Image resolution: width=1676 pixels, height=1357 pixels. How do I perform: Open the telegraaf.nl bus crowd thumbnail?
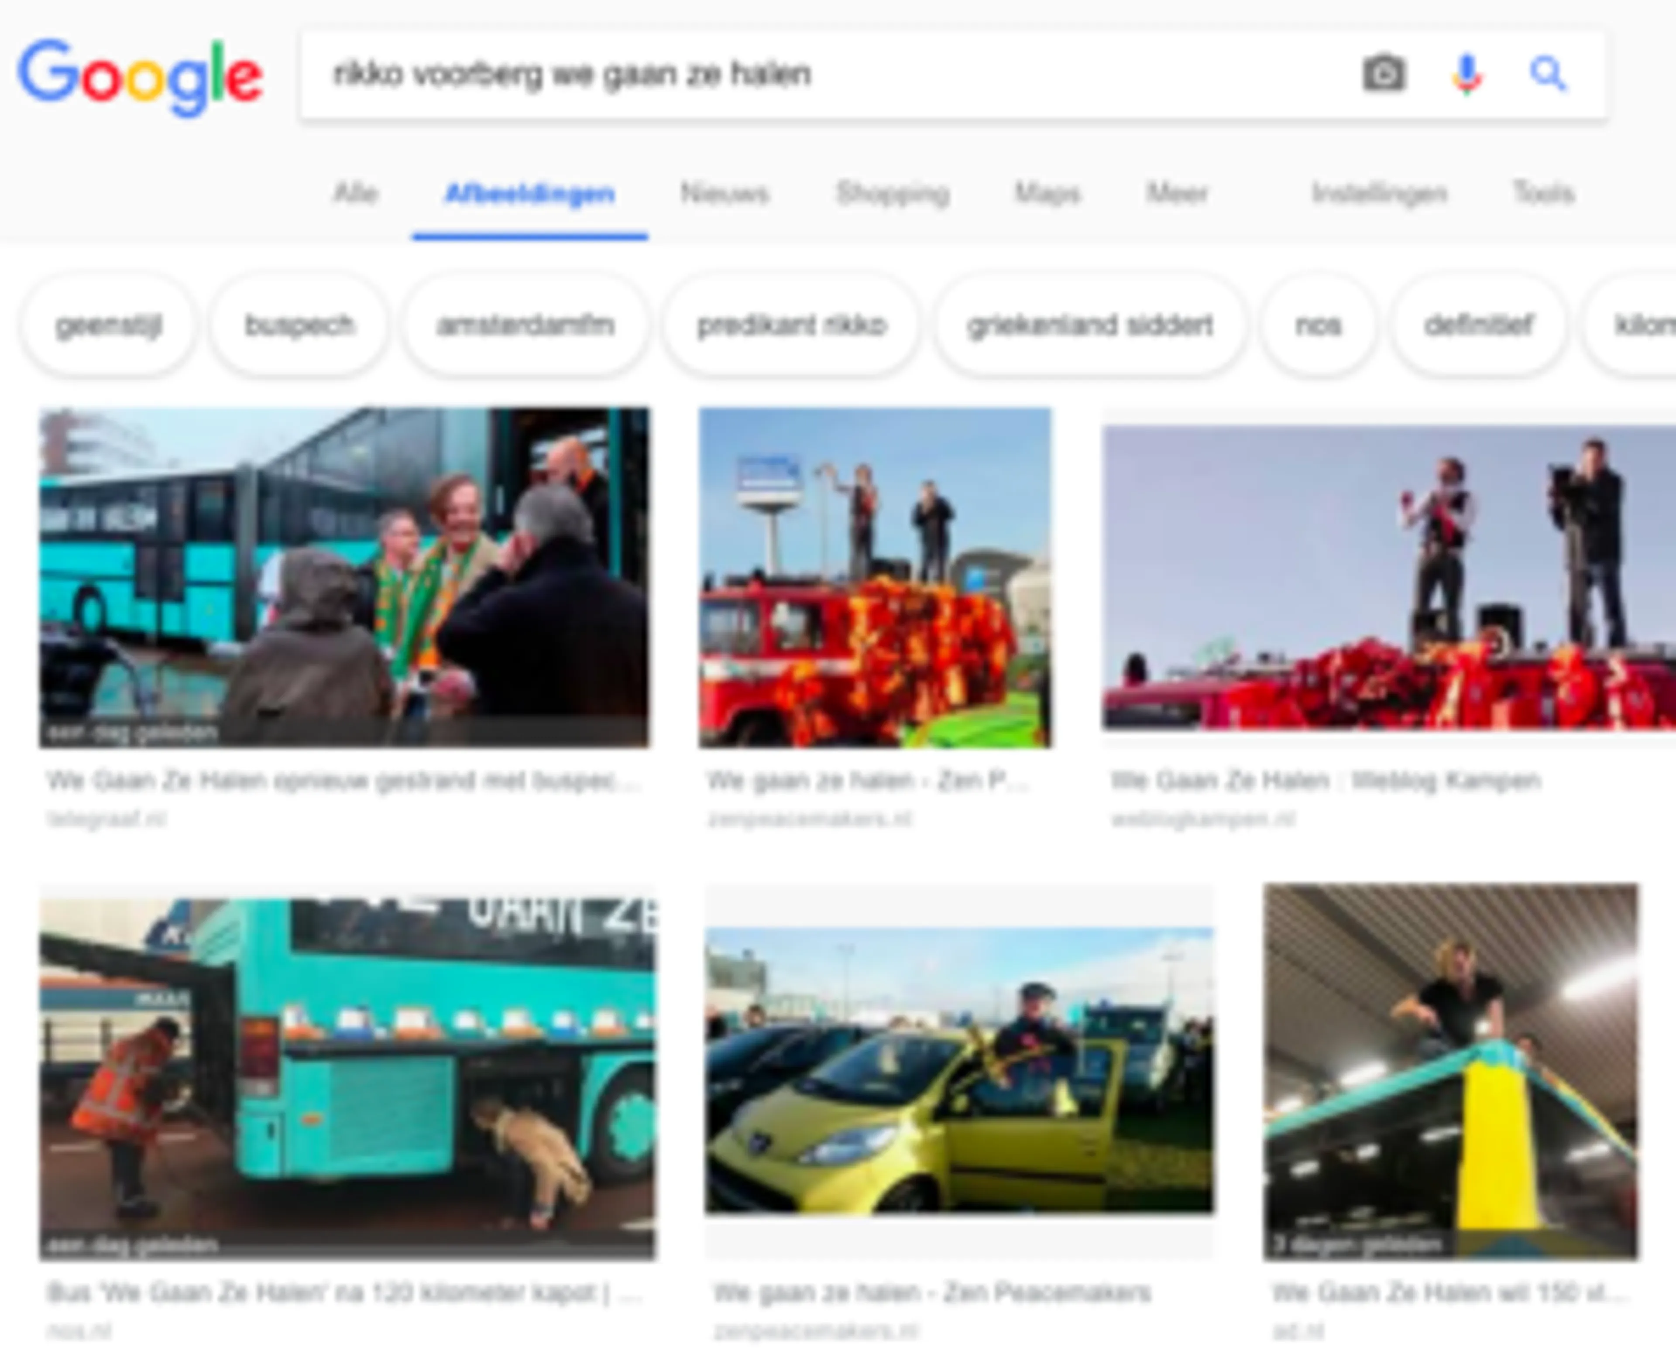pos(344,578)
